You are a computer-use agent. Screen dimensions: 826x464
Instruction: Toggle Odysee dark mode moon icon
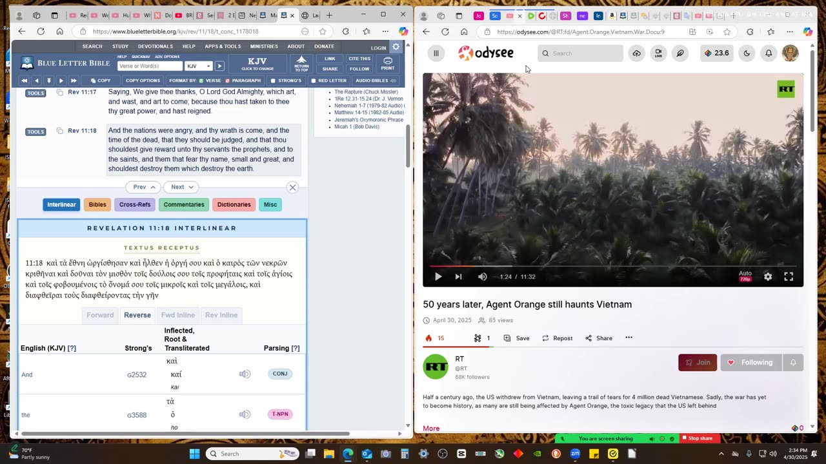747,53
